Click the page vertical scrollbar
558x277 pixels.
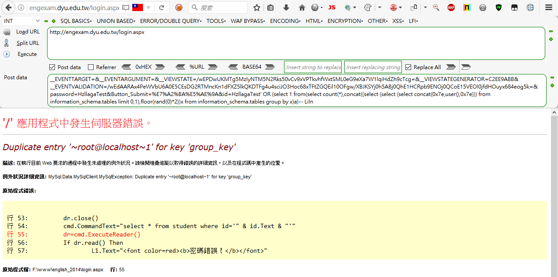[x=554, y=192]
